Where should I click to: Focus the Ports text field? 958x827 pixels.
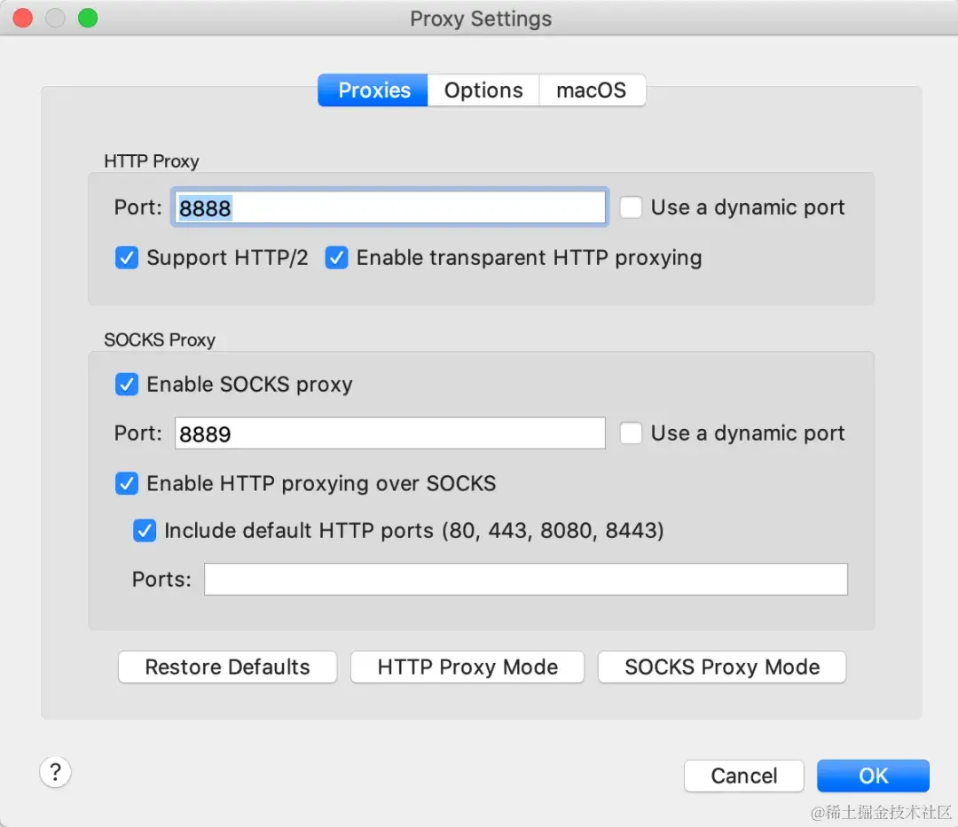[525, 579]
